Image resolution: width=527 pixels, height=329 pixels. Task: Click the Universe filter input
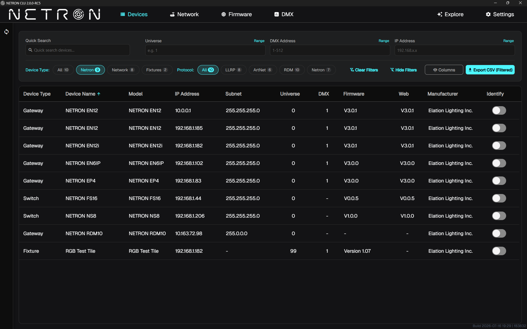(x=205, y=50)
